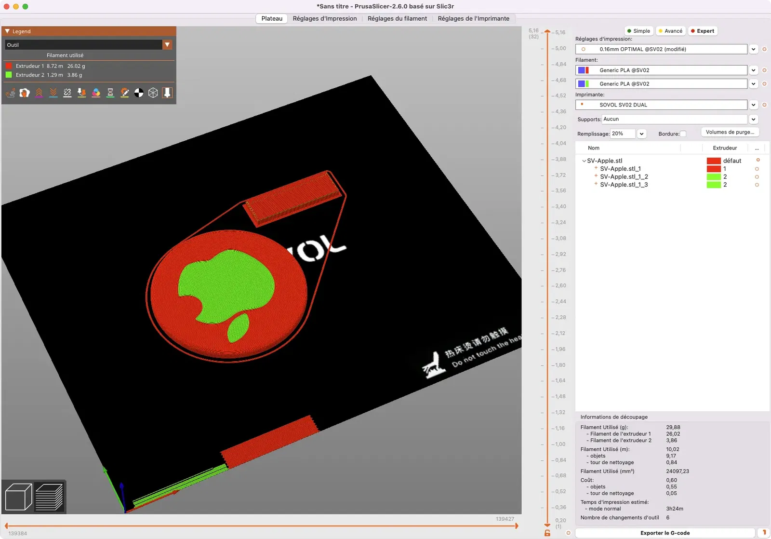The image size is (771, 539).
Task: Collapse the SV-Apple.stl tree item
Action: point(584,161)
